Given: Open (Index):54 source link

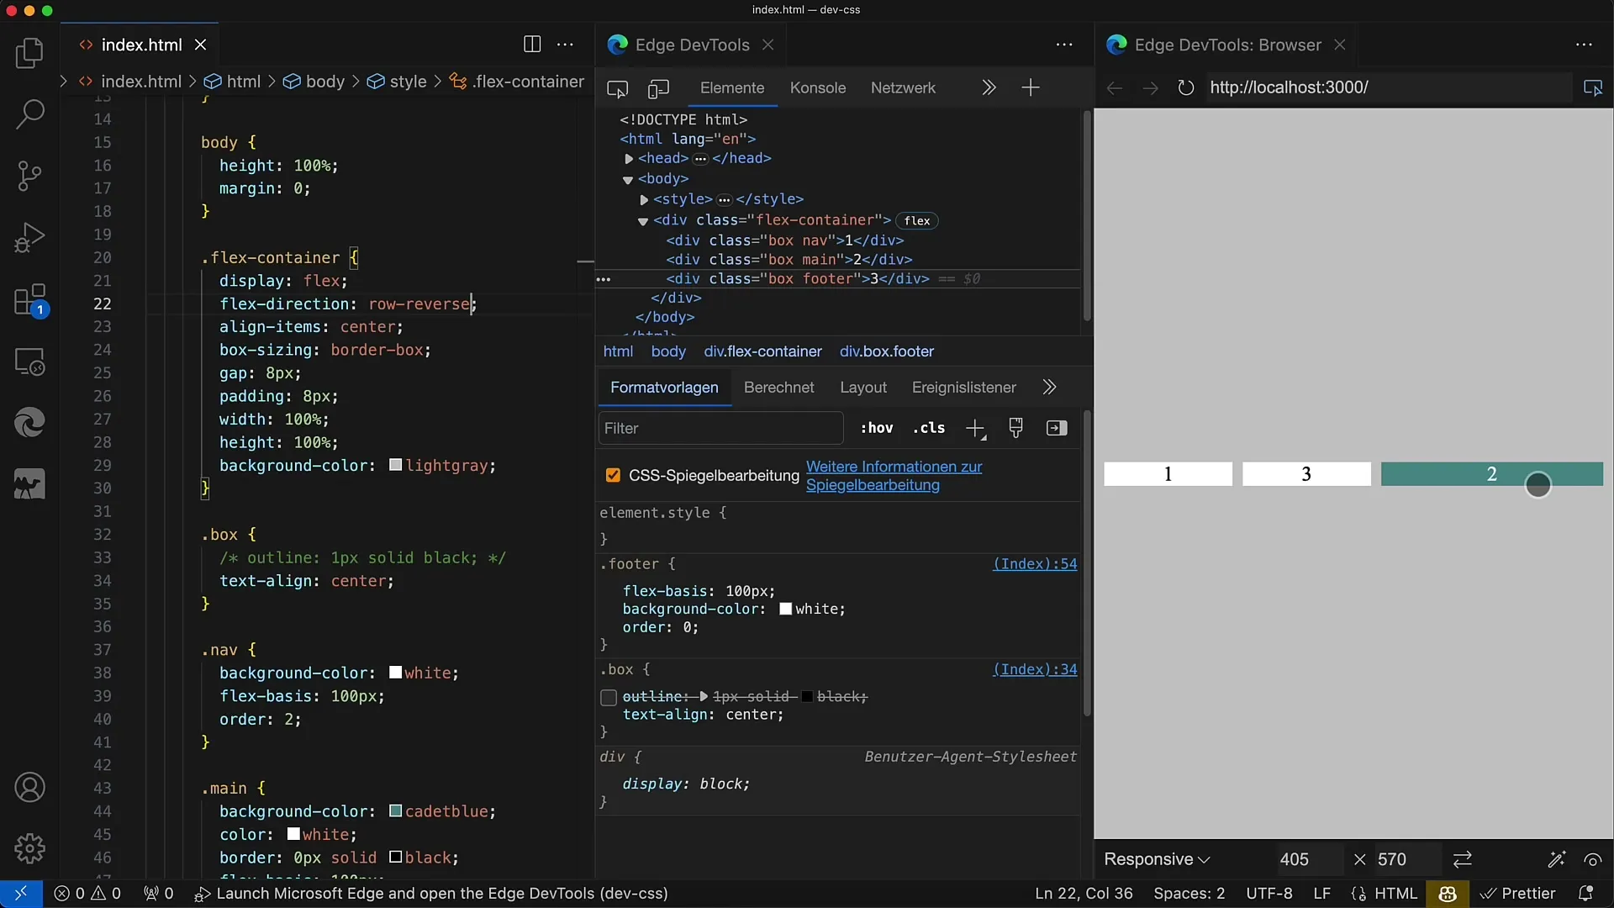Looking at the screenshot, I should 1035,564.
